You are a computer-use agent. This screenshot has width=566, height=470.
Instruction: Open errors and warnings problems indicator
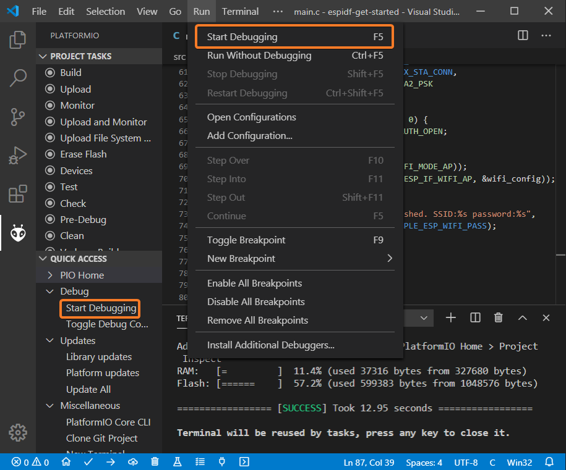click(30, 462)
